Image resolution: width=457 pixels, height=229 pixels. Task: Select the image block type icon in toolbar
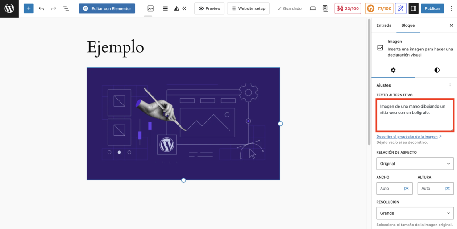click(150, 8)
